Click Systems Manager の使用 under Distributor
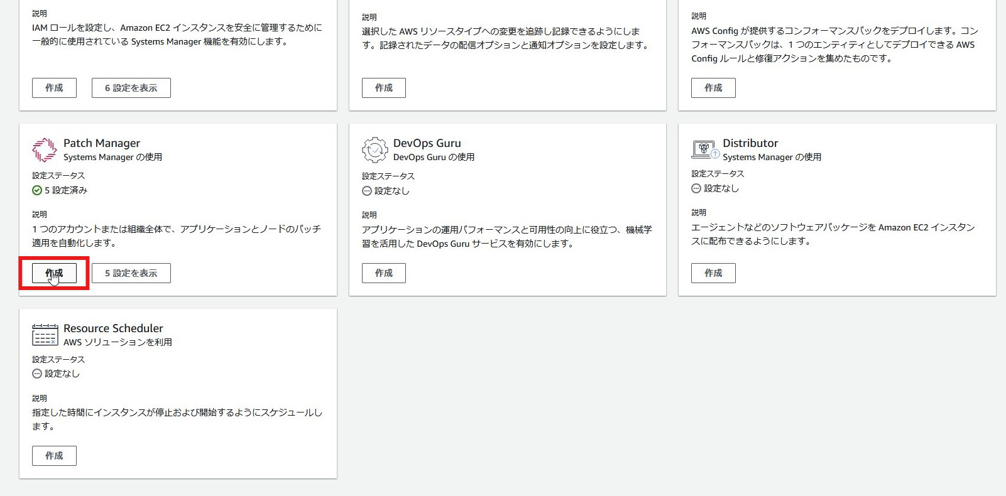 point(772,157)
